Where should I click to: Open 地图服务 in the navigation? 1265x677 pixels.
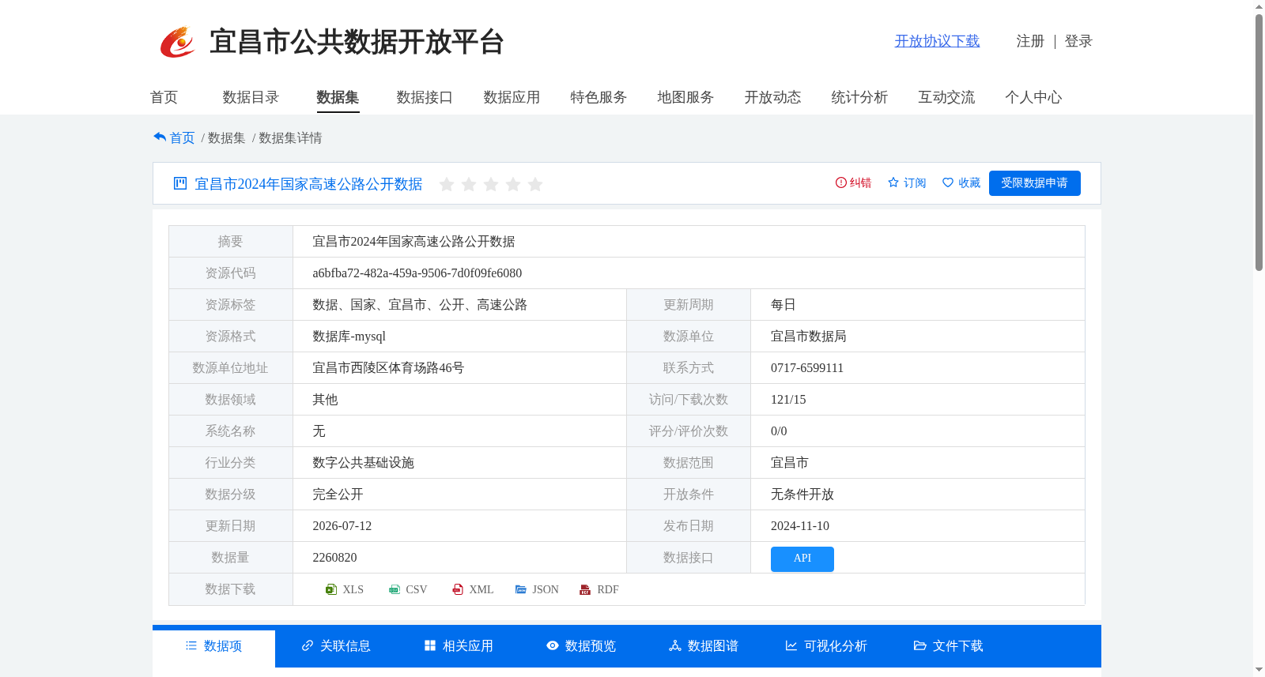click(x=685, y=97)
